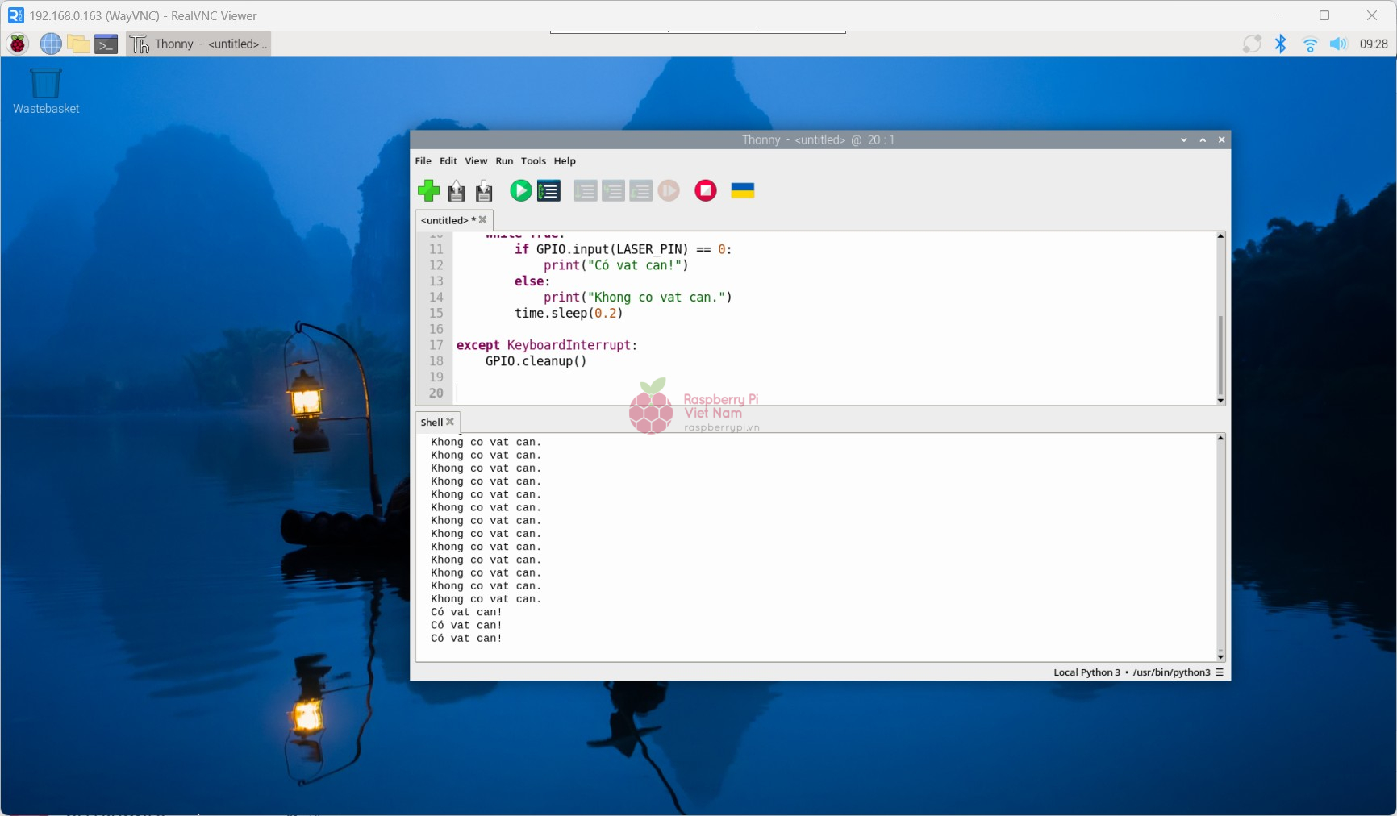Screen dimensions: 1397x816
Task: Open the volume control in system tray
Action: (x=1338, y=44)
